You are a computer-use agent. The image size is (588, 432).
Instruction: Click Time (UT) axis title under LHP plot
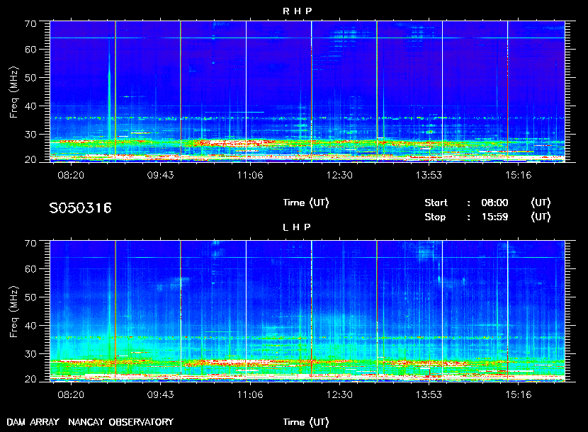(x=306, y=422)
